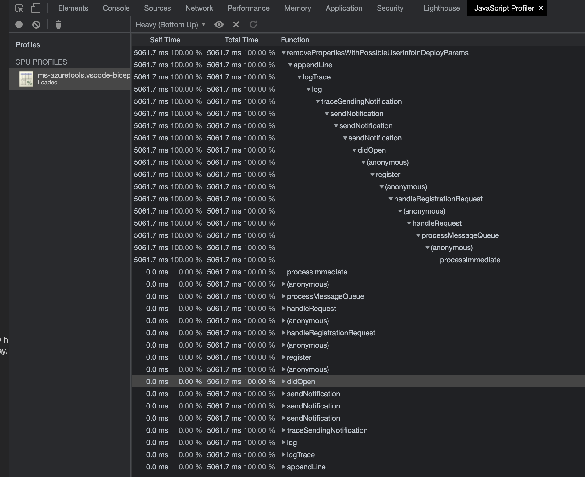Viewport: 585px width, 477px height.
Task: Switch to the Network tab
Action: tap(199, 8)
